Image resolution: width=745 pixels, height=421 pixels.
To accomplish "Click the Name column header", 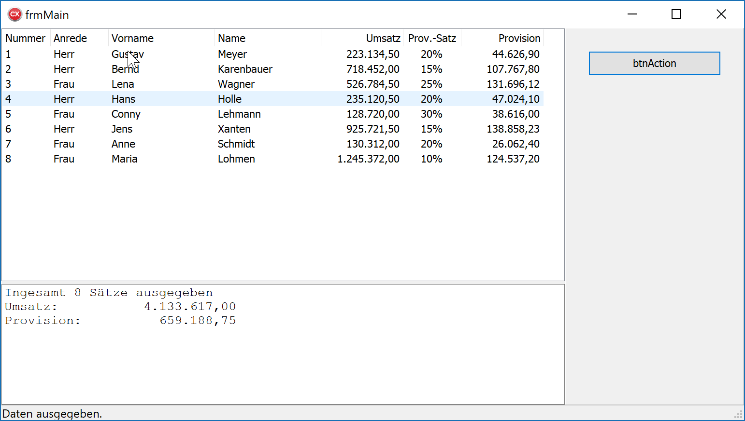I will point(232,38).
